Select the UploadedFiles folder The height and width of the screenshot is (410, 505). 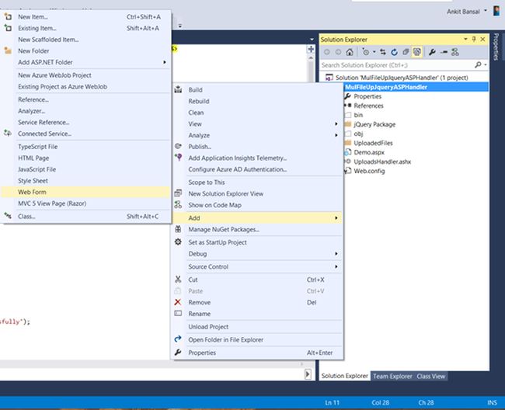373,143
